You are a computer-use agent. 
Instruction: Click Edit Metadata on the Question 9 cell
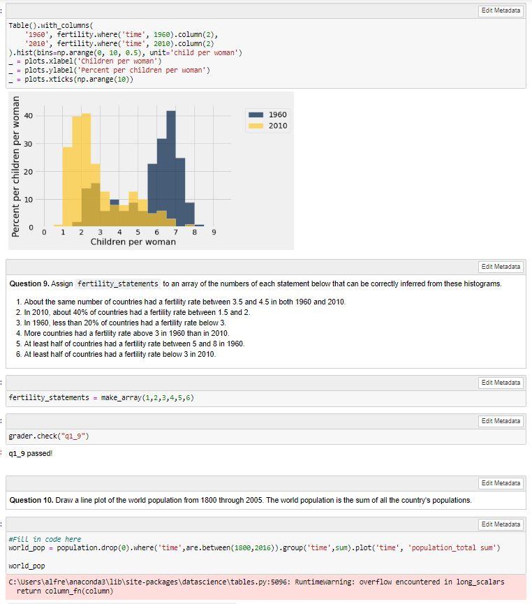pyautogui.click(x=501, y=267)
